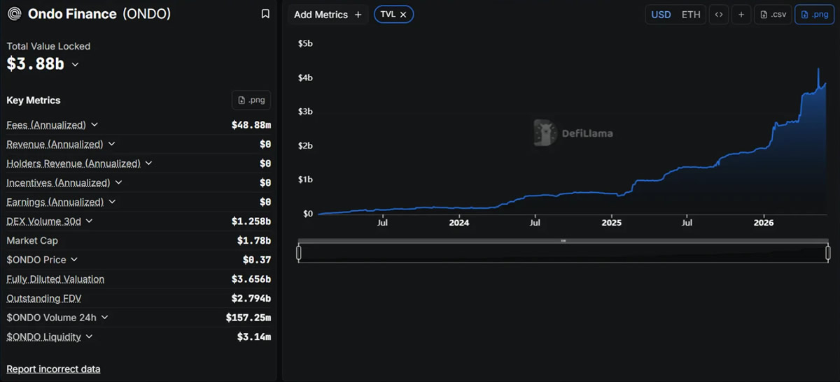Screen dimensions: 840x382
Task: Download chart data as .csv
Action: coord(773,15)
